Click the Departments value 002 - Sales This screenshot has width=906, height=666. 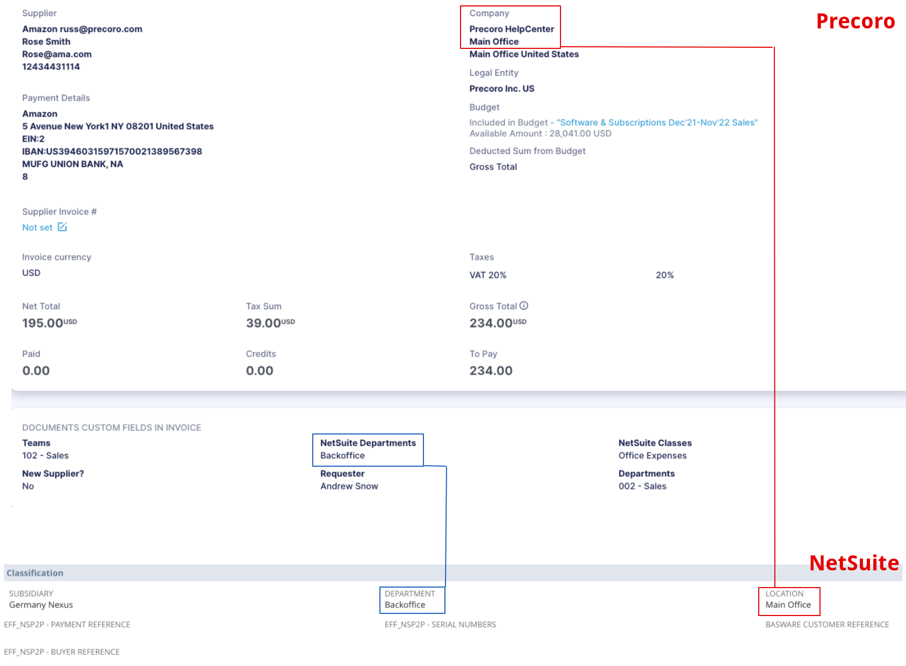click(x=642, y=486)
